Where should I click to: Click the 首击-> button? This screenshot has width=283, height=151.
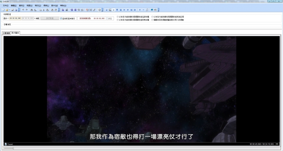6,18
